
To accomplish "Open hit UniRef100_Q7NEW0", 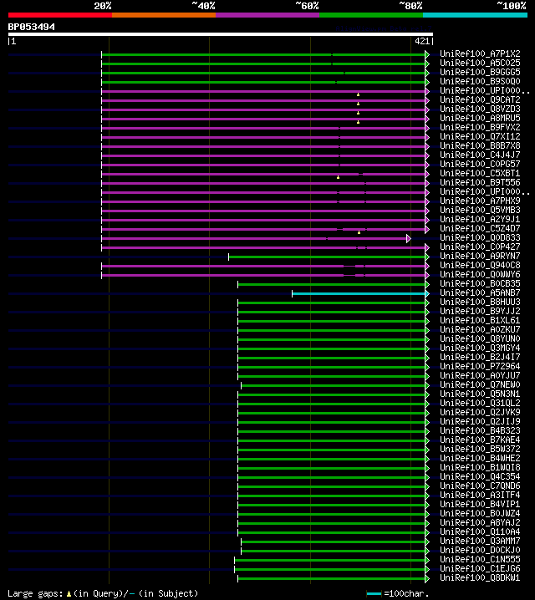I will click(480, 384).
